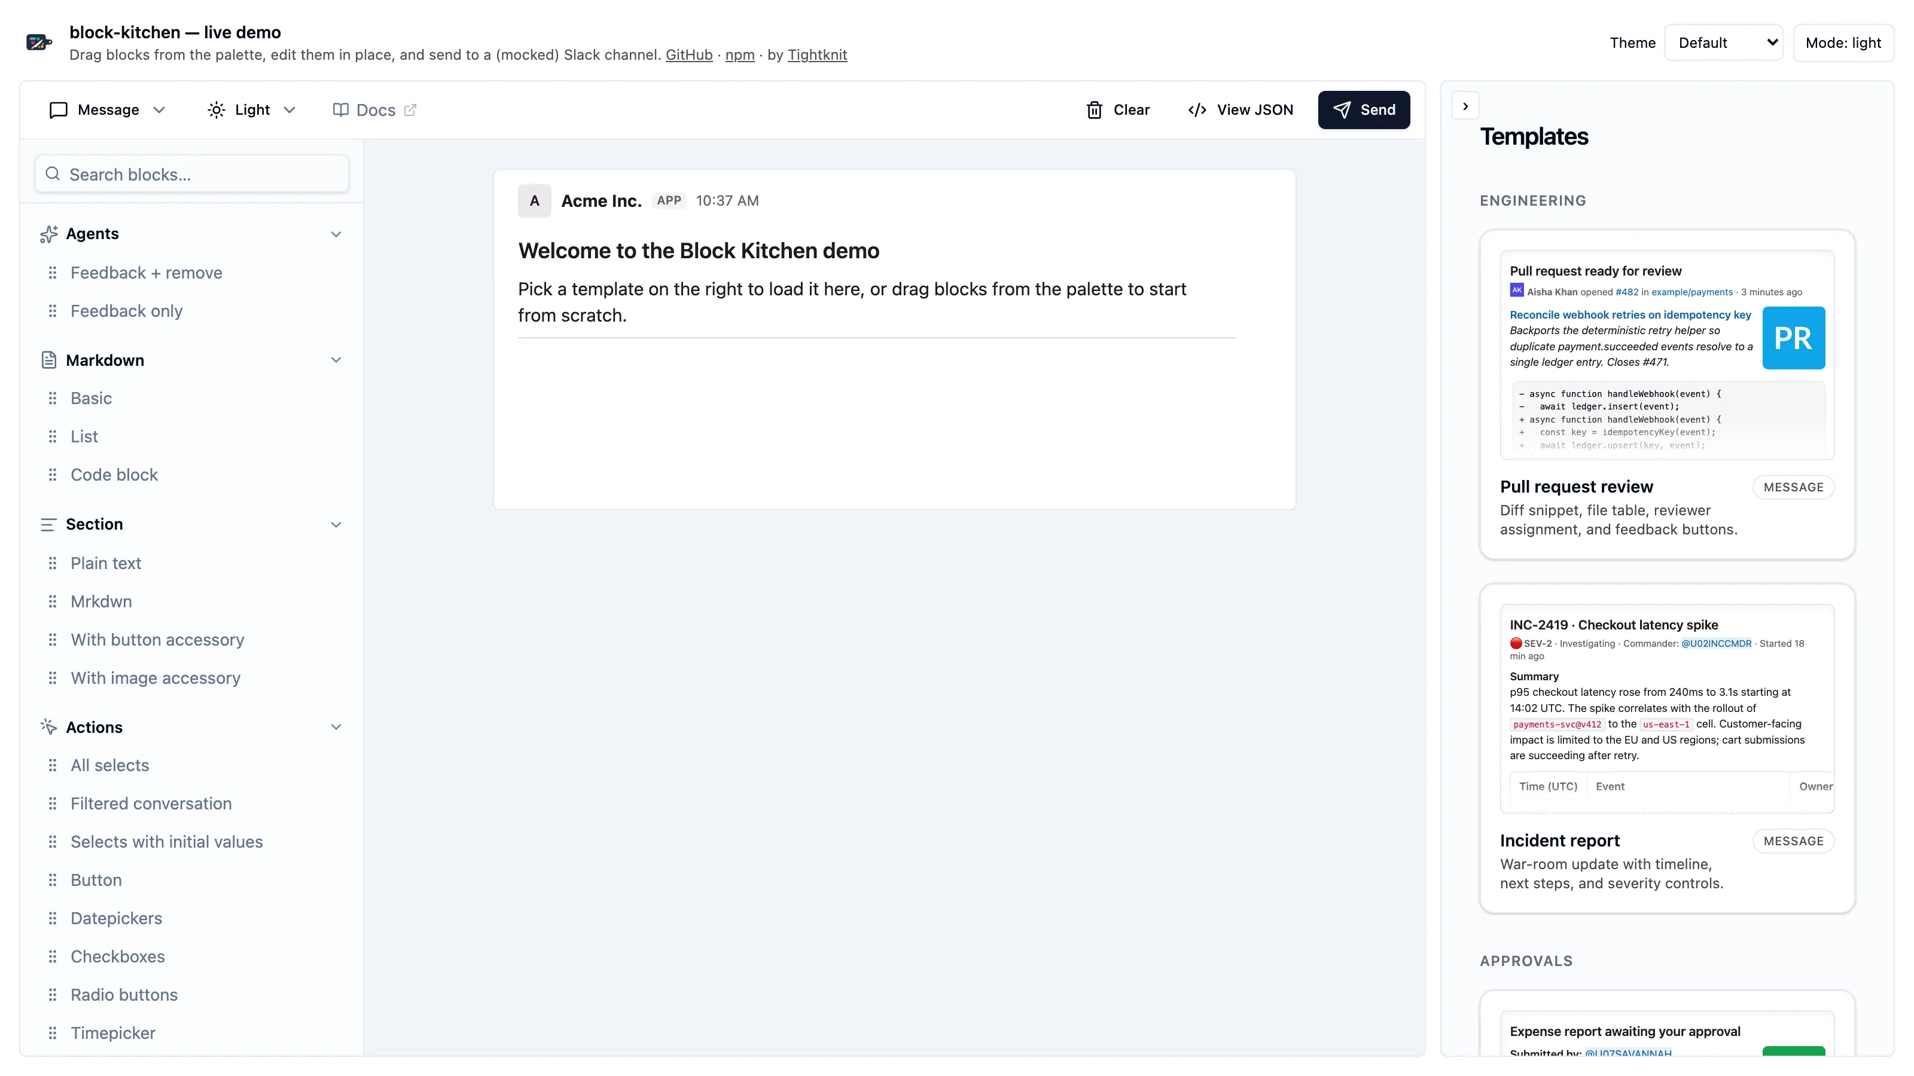The image size is (1914, 1076).
Task: Collapse the Agents section chevron
Action: point(336,234)
